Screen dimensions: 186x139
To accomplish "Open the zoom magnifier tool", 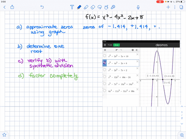I will point(182,135).
